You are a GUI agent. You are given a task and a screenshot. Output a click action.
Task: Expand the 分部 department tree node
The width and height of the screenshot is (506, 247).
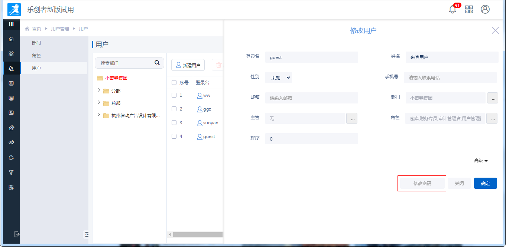[x=99, y=90]
